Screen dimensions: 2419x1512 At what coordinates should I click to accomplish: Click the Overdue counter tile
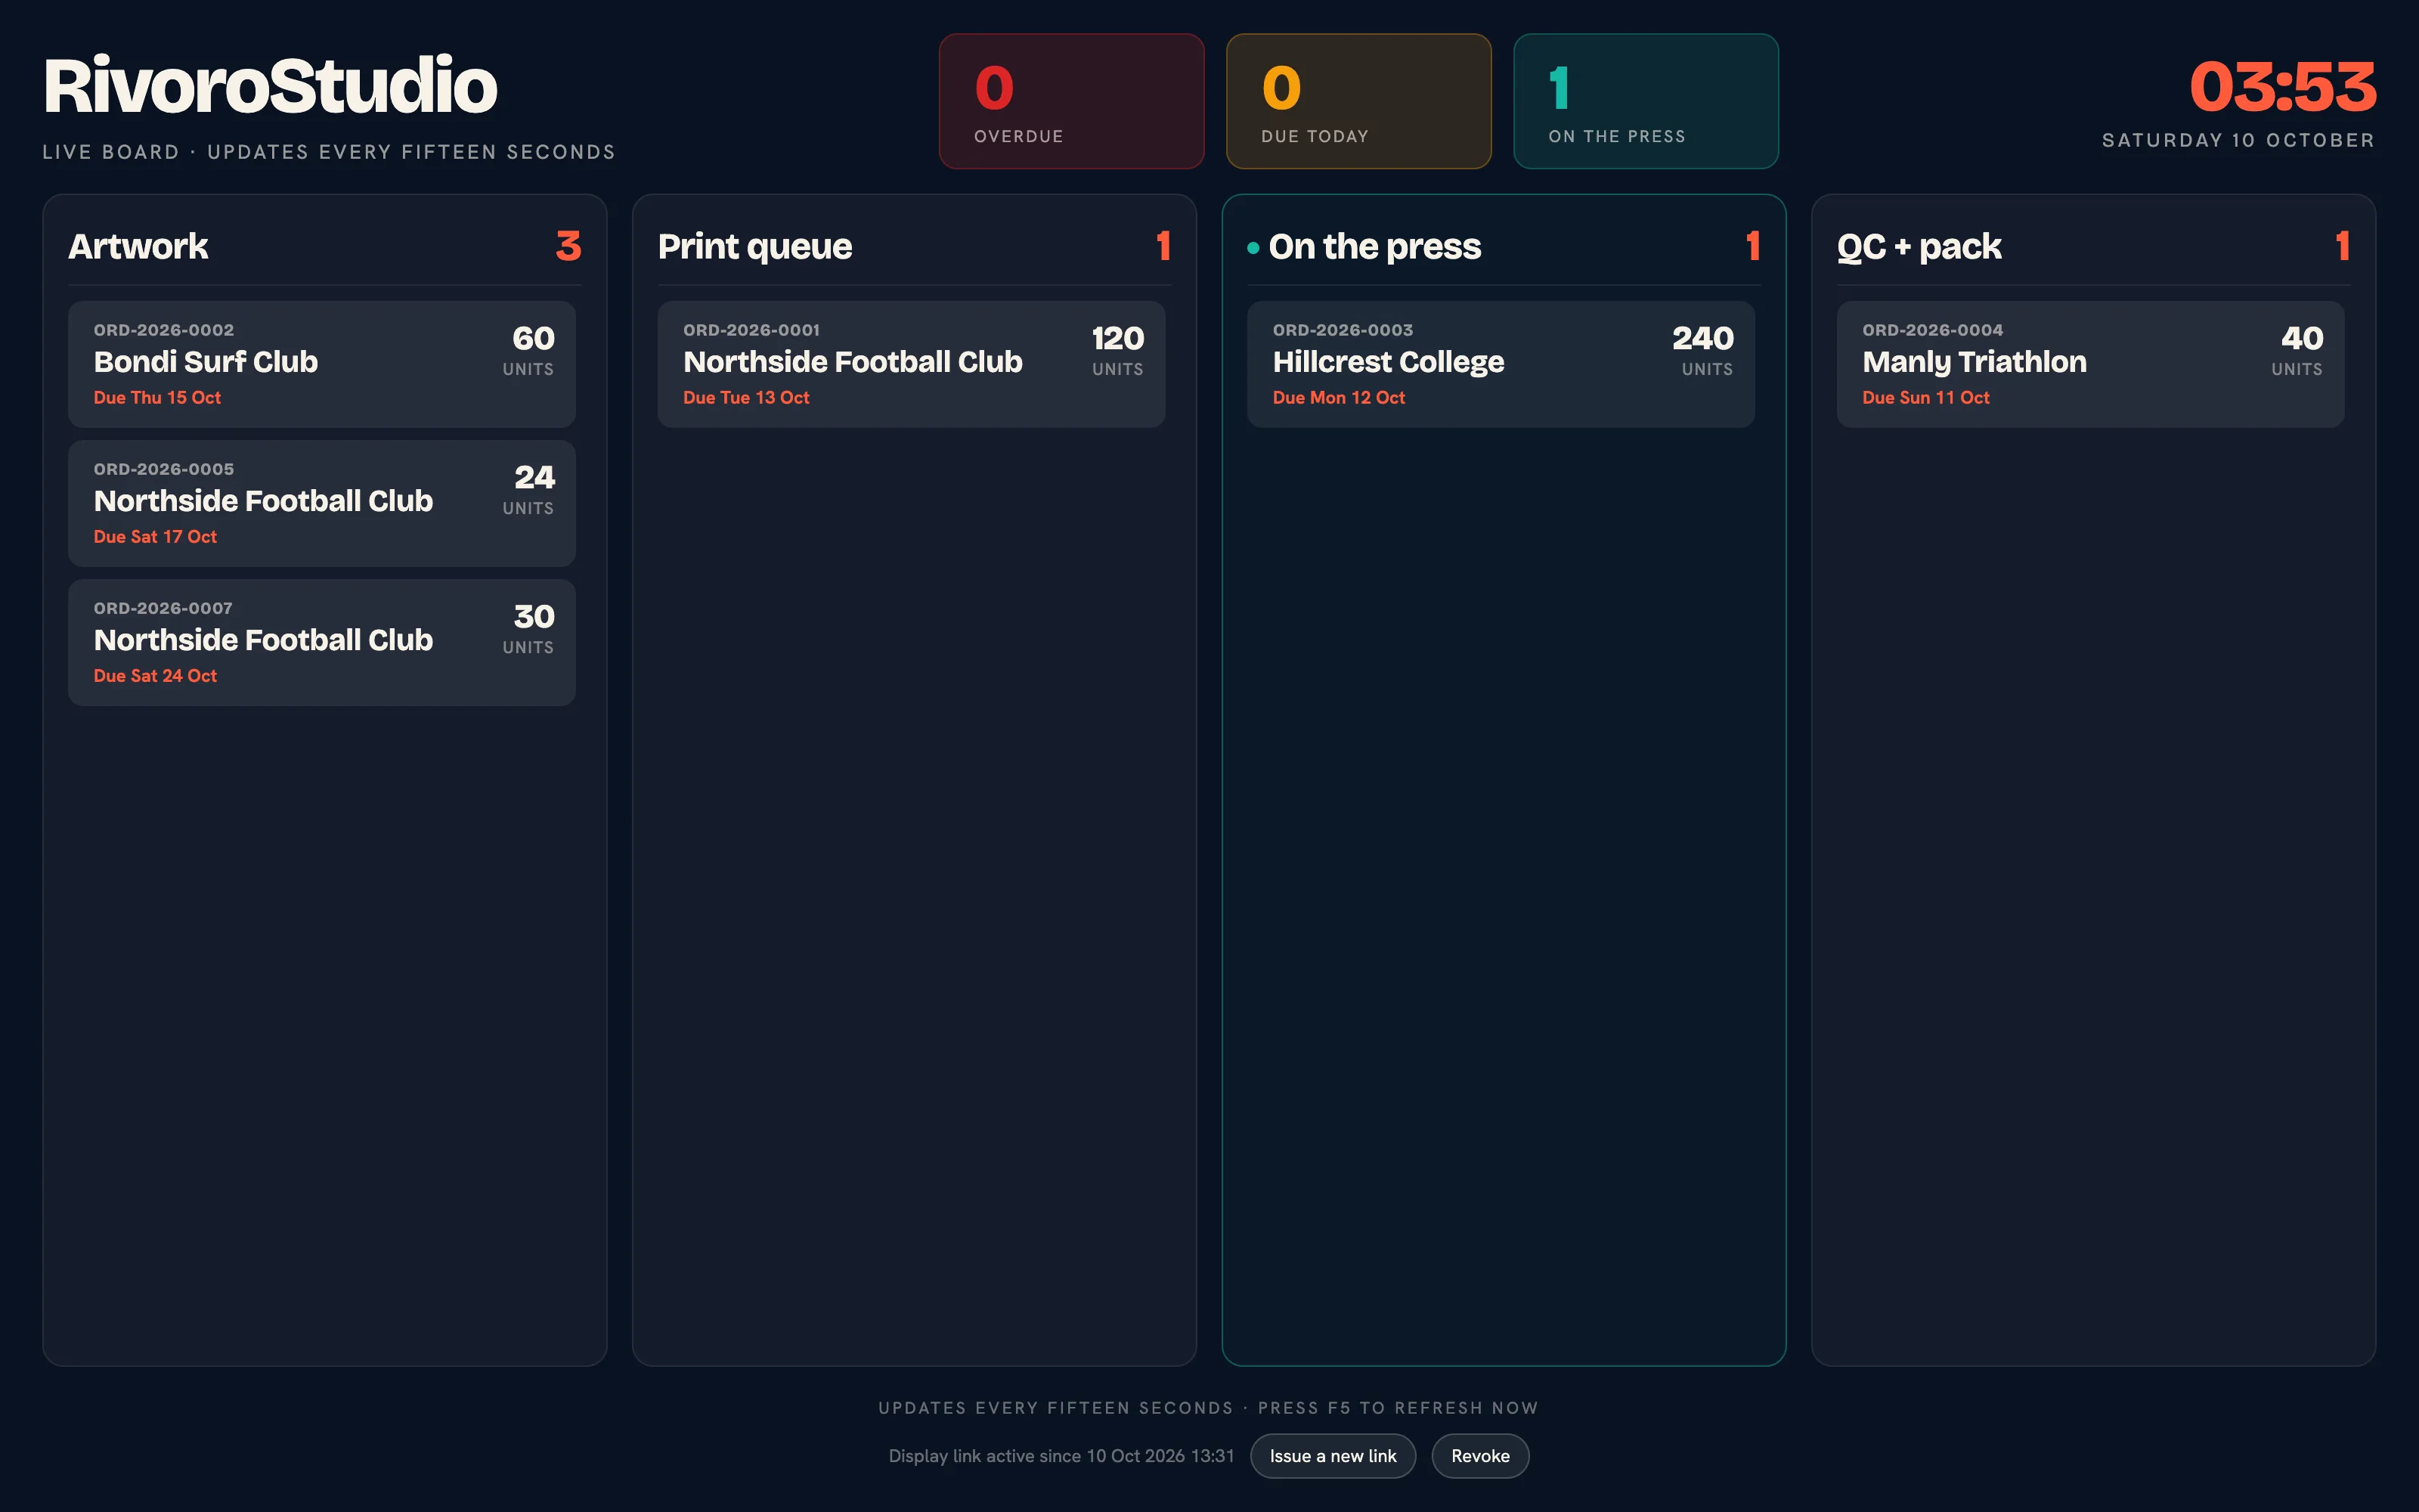pyautogui.click(x=1072, y=101)
